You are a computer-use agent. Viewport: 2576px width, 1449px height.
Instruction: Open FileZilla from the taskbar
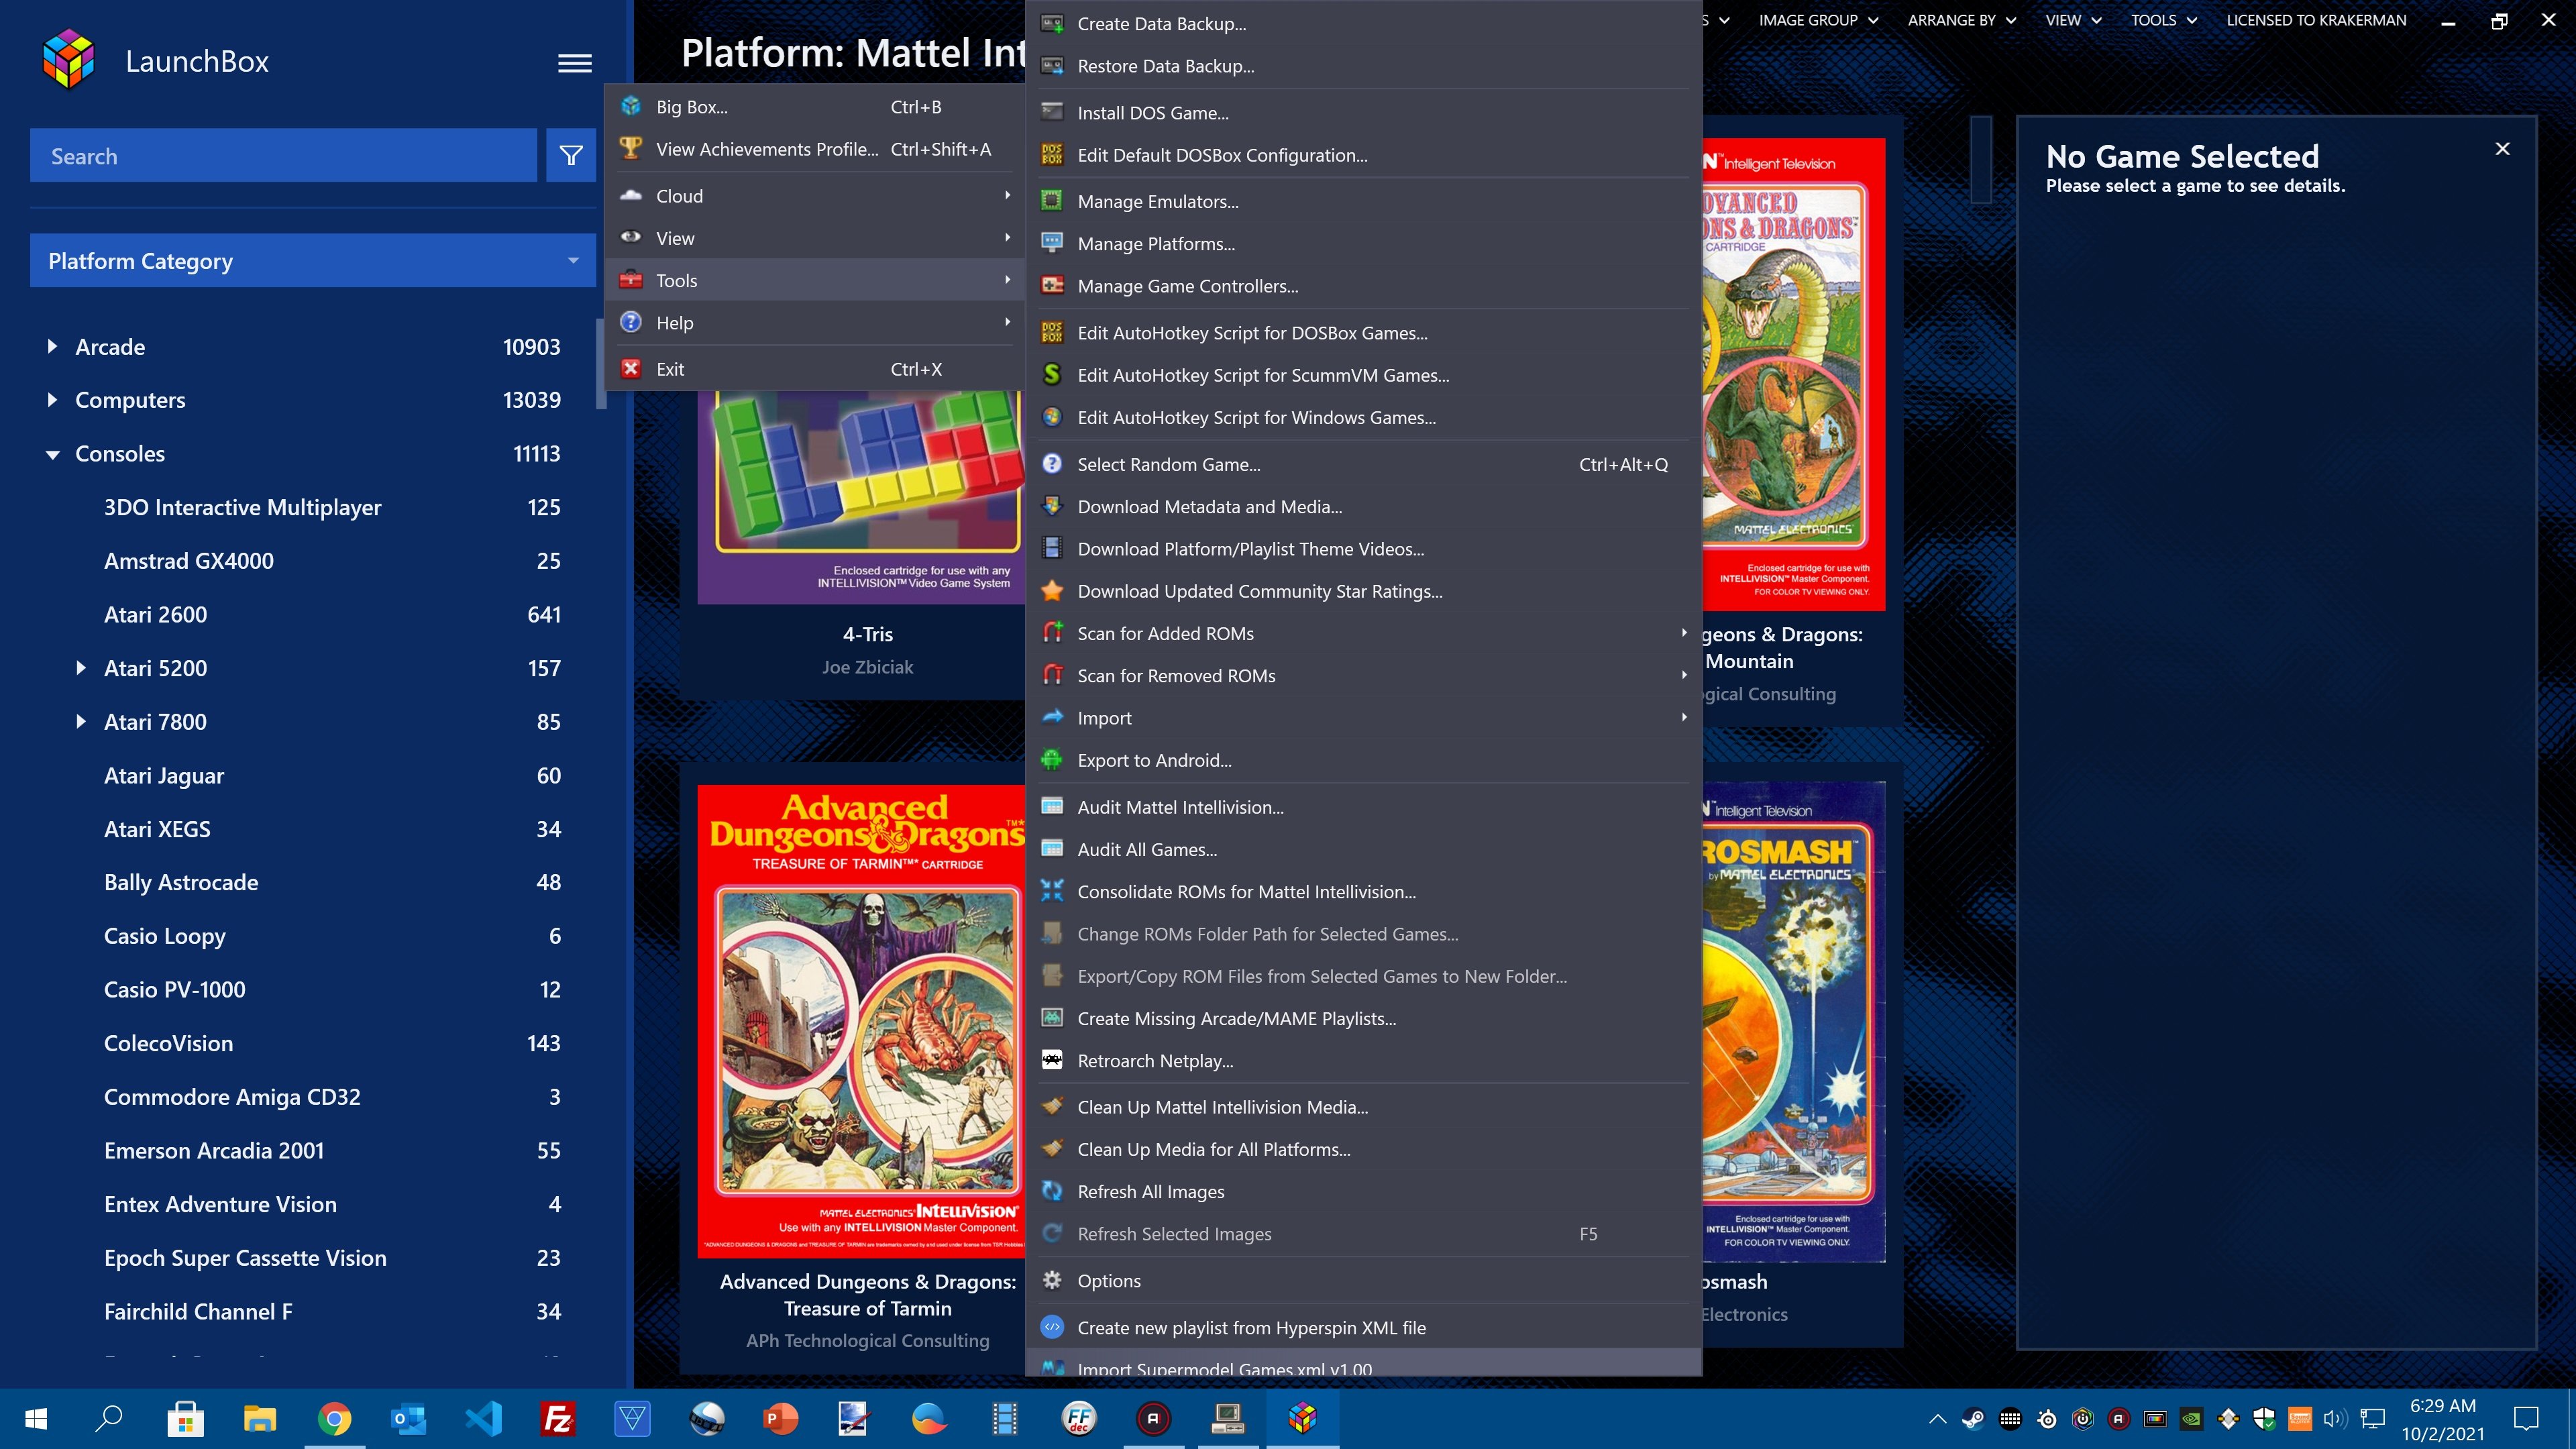coord(557,1418)
